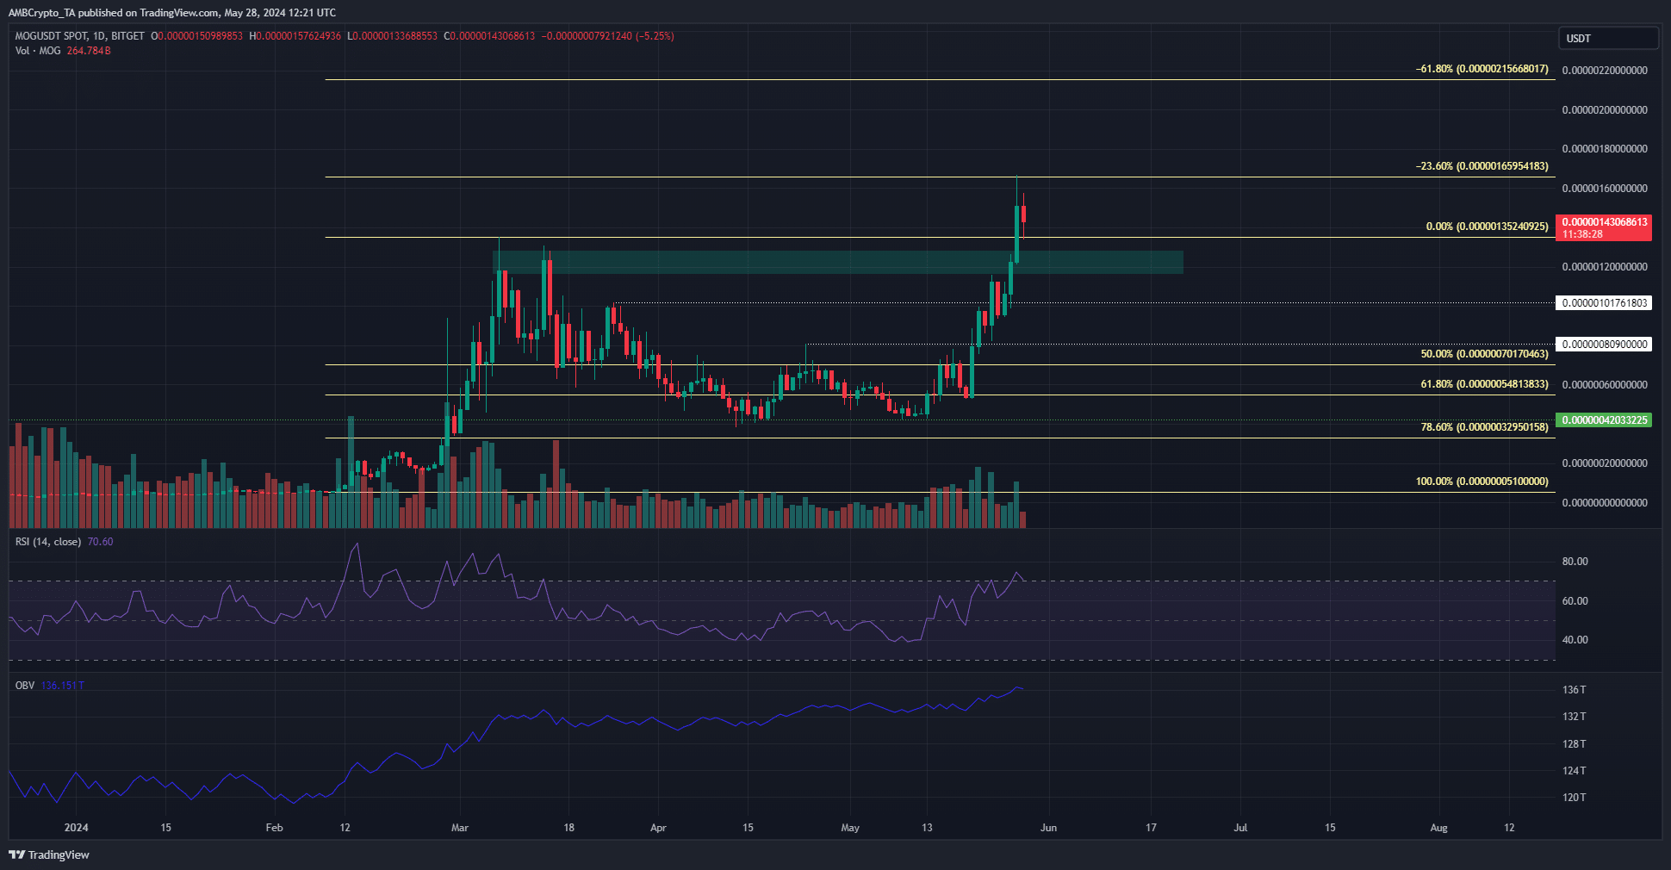Click the 100.00% Fibonacci level label
The width and height of the screenshot is (1671, 870).
[1482, 482]
